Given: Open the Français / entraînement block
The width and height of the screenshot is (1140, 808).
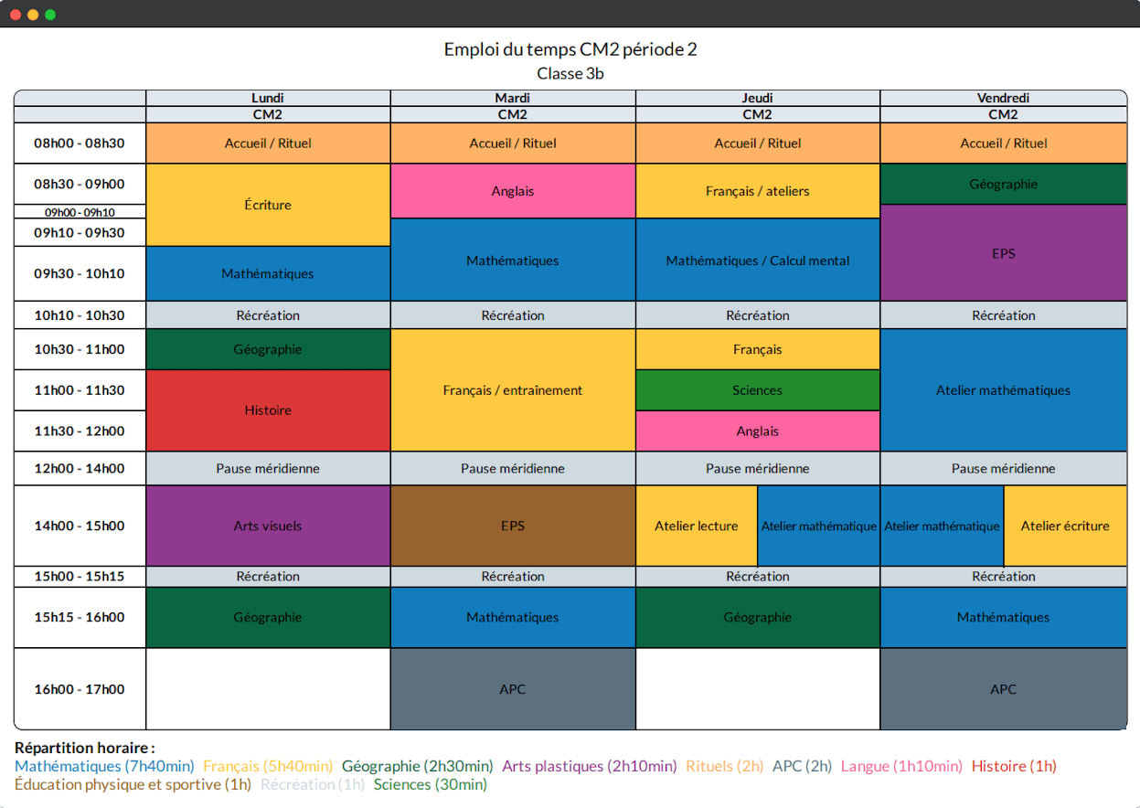Looking at the screenshot, I should click(512, 390).
